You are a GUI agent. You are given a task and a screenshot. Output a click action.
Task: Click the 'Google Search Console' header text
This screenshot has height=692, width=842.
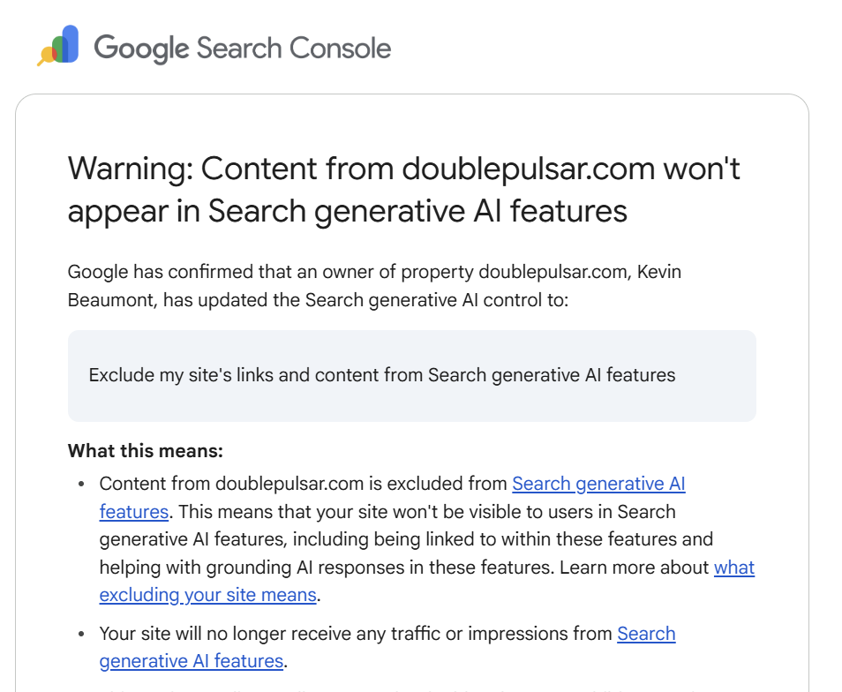(242, 49)
